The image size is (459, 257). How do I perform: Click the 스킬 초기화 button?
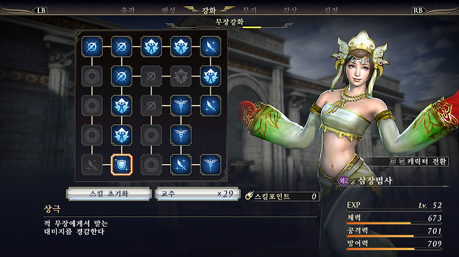[x=109, y=194]
